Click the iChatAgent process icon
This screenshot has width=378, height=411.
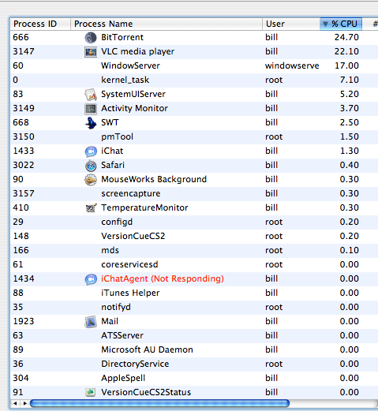click(x=91, y=279)
